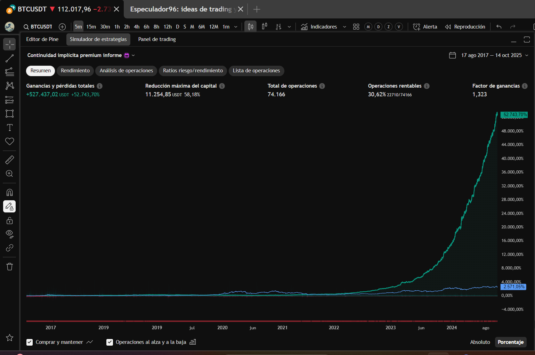Switch chart scale to Absoluto
The width and height of the screenshot is (535, 355).
click(480, 342)
